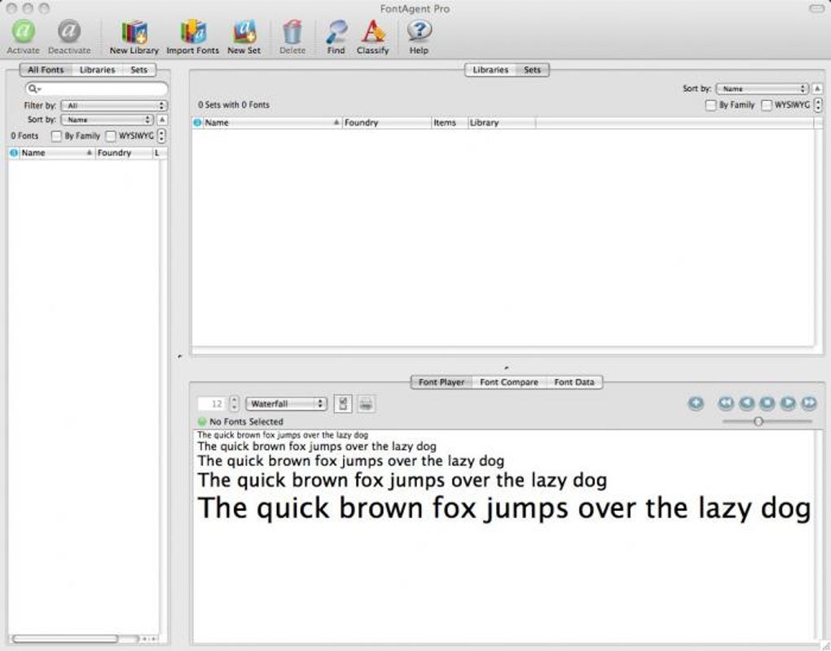Open Help from the toolbar

(419, 31)
